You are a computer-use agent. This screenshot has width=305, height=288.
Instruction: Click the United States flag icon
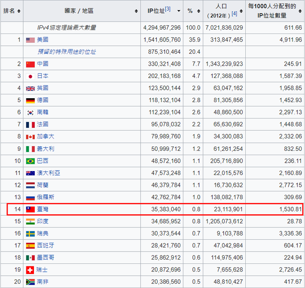(30, 40)
